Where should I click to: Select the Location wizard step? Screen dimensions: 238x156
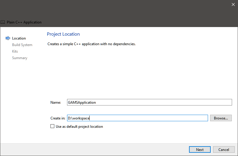coord(19,38)
